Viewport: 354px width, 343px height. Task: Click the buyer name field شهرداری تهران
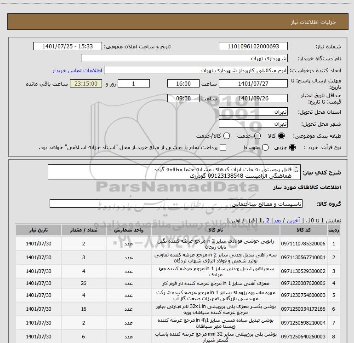184,58
